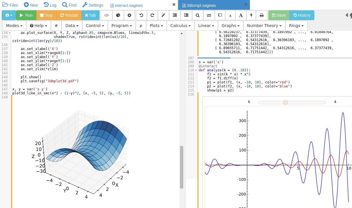Stop the running computation
Image resolution: width=352 pixels, height=208 pixels.
46,15
